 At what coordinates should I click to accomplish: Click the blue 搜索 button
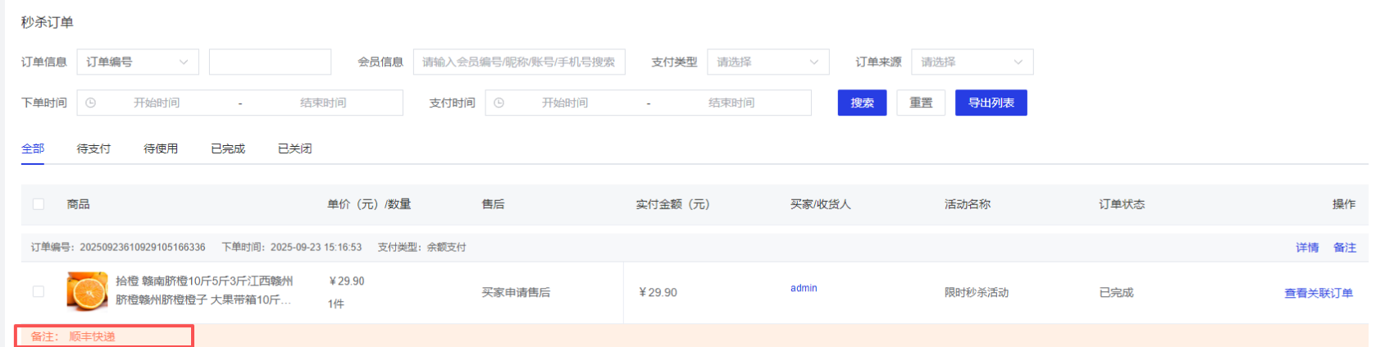(x=862, y=103)
